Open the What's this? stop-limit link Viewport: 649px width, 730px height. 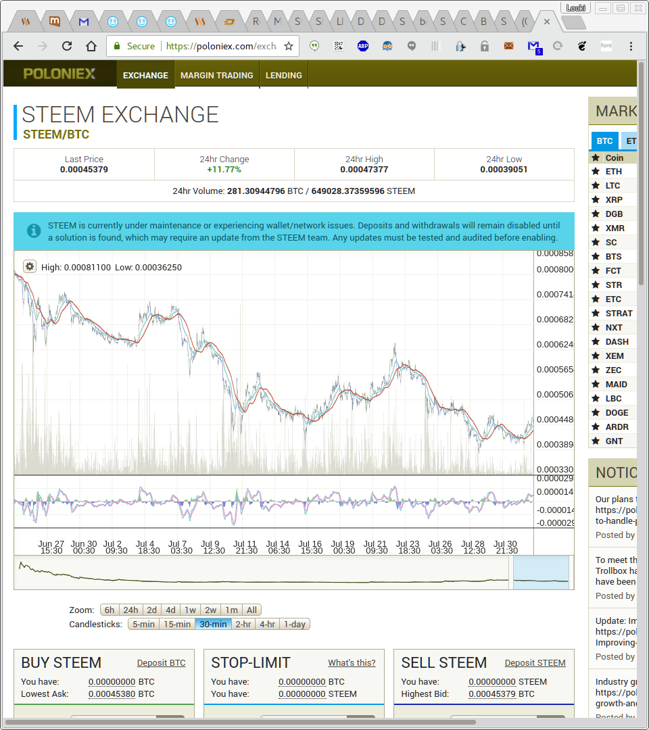pos(352,662)
